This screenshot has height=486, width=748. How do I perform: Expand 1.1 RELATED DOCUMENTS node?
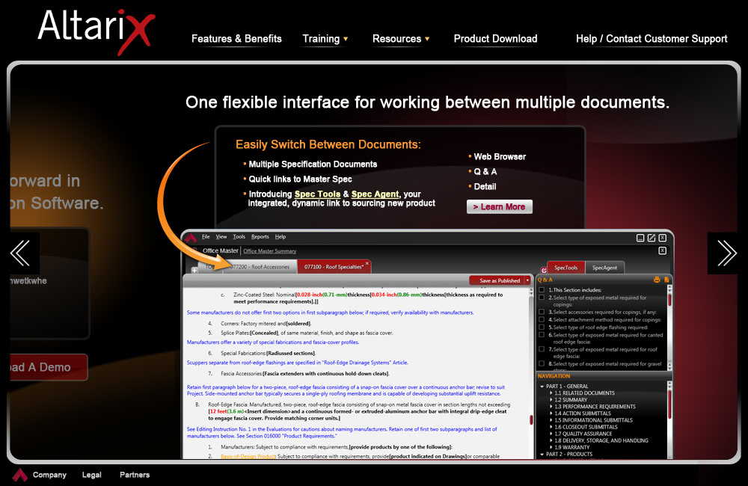click(x=551, y=393)
